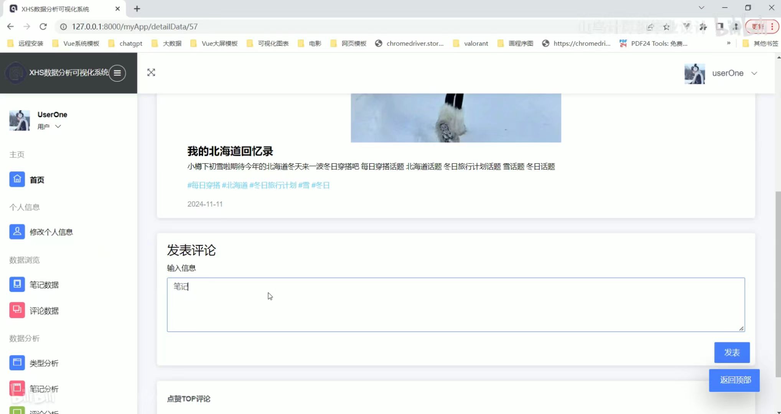Click the 返回顶部 button
Screen dimensions: 781x414
pos(734,380)
